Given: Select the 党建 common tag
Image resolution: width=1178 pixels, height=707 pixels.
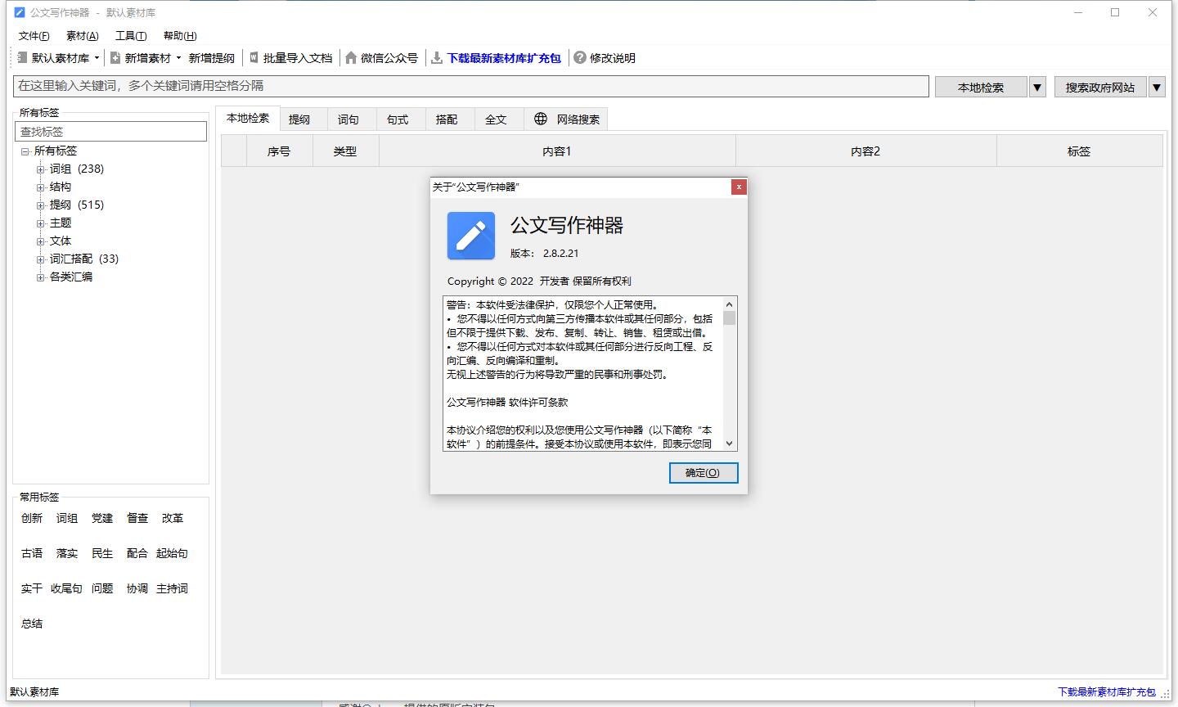Looking at the screenshot, I should 102,518.
